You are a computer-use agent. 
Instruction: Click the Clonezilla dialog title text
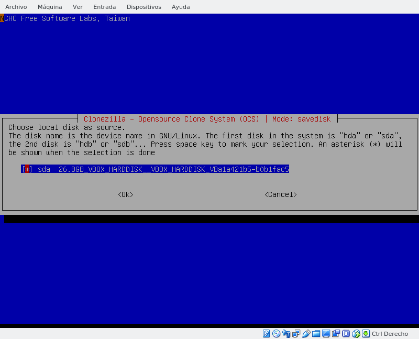click(207, 119)
